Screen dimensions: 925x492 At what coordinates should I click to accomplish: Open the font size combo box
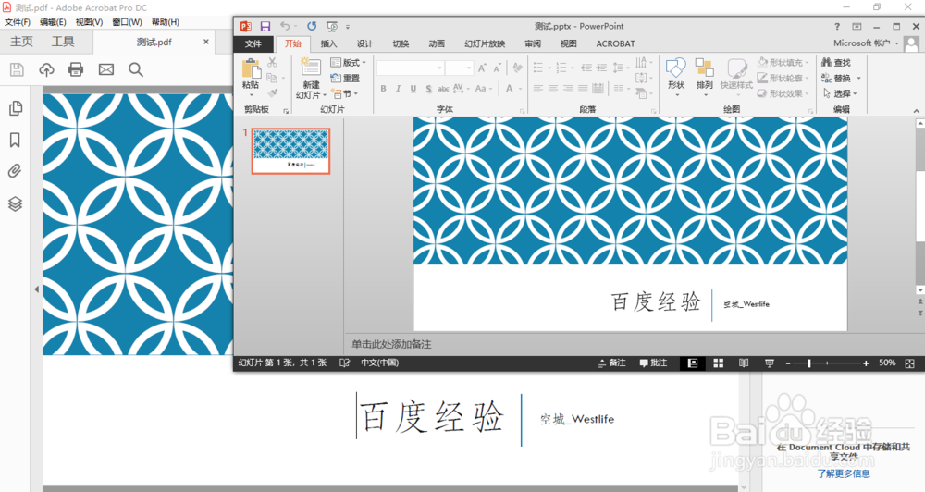[459, 68]
